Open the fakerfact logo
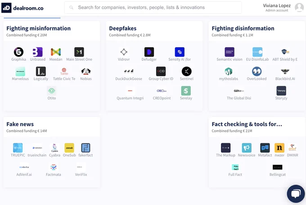 point(85,148)
